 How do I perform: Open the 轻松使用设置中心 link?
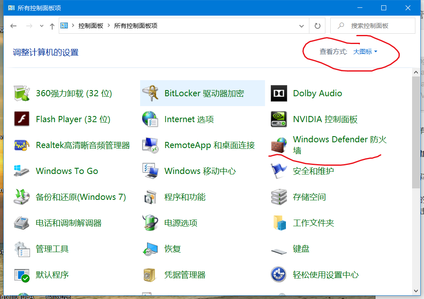coord(326,275)
